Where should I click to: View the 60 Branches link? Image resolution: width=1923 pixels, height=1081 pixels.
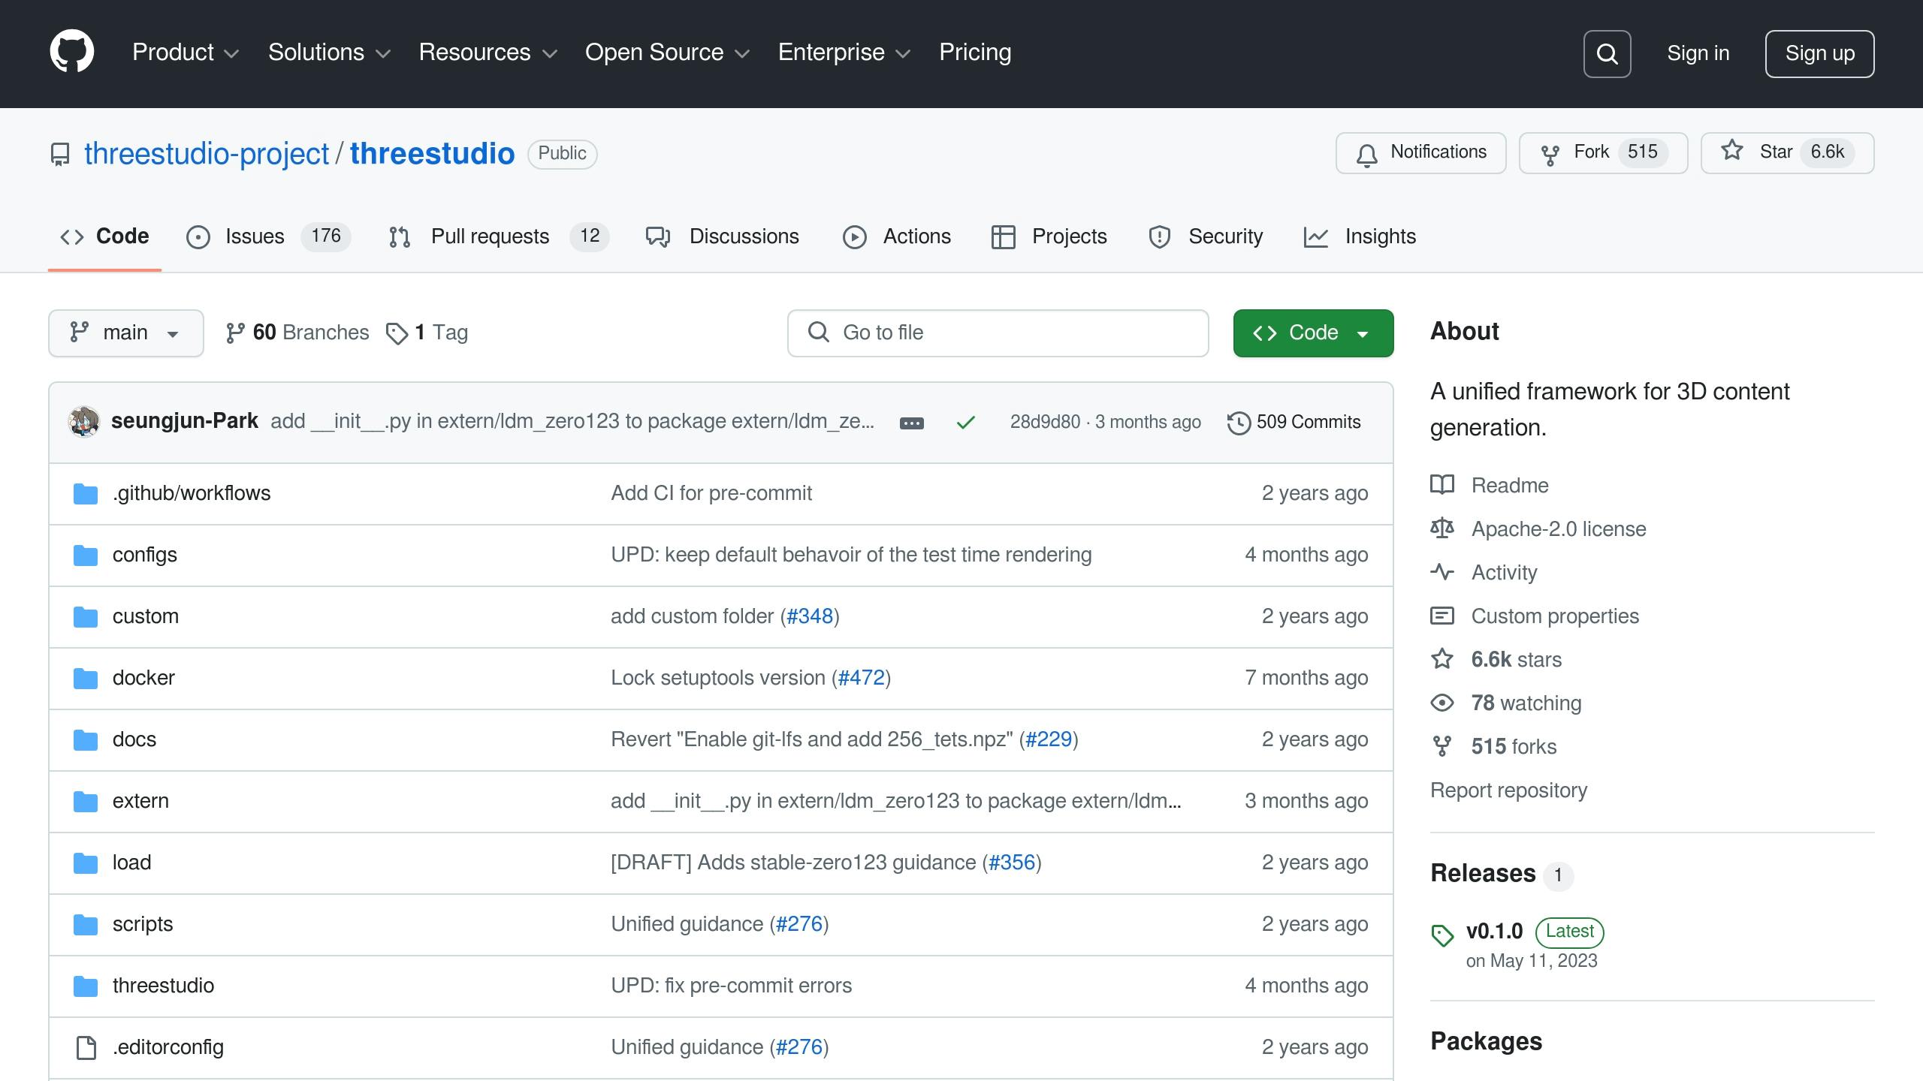coord(297,333)
